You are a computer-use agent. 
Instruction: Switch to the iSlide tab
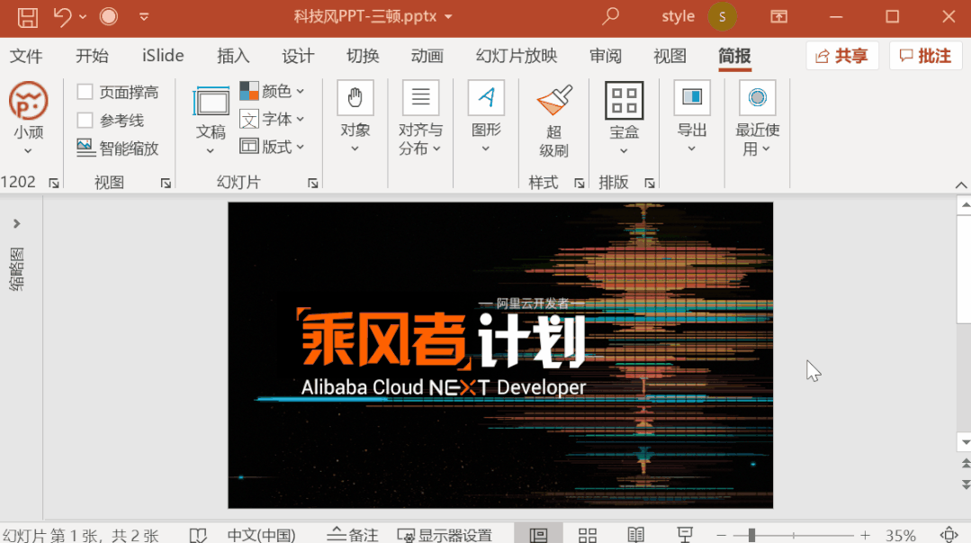(163, 56)
